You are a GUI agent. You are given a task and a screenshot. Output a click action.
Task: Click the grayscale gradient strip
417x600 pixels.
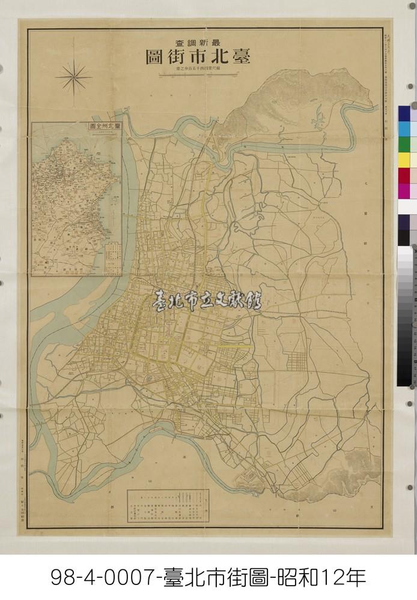point(404,318)
